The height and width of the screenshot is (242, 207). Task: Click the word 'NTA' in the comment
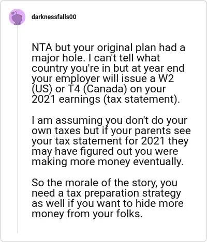(42, 47)
